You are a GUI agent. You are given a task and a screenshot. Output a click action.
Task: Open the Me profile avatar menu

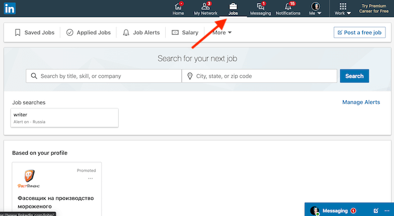point(315,9)
